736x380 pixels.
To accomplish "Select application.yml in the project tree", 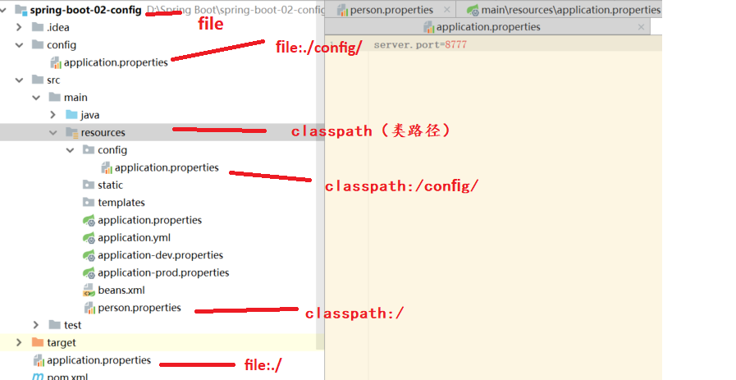I will click(135, 238).
